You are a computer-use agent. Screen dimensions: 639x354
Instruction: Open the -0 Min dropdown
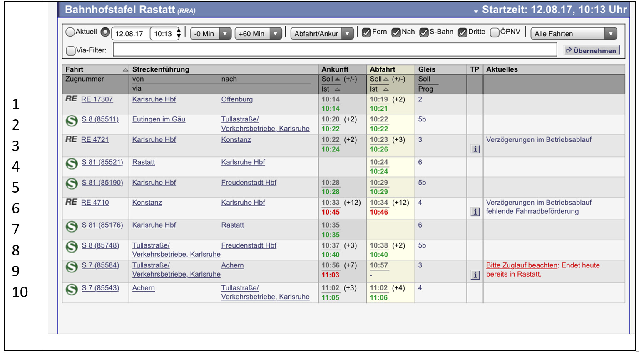(x=211, y=34)
